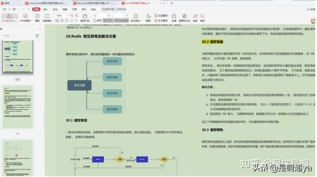Select the 批注 ribbon tab
Screen dimensions: 317x177
(55, 9)
